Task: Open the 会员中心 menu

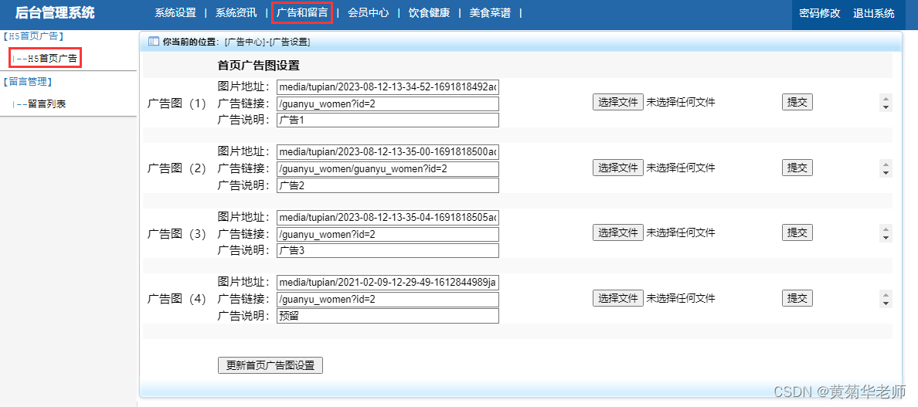Action: coord(369,13)
